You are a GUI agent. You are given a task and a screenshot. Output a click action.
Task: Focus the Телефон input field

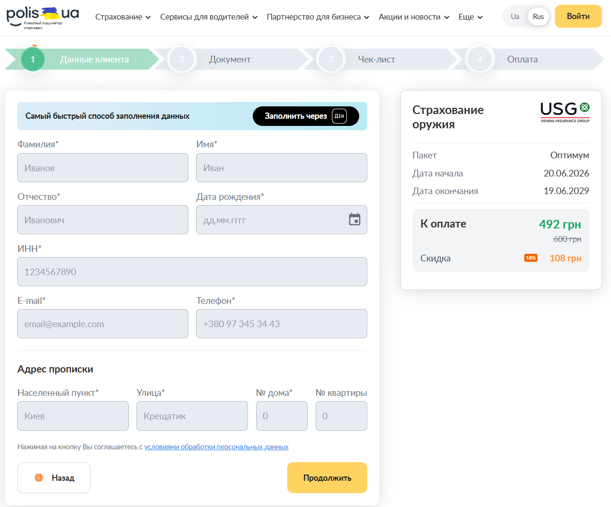pyautogui.click(x=281, y=323)
